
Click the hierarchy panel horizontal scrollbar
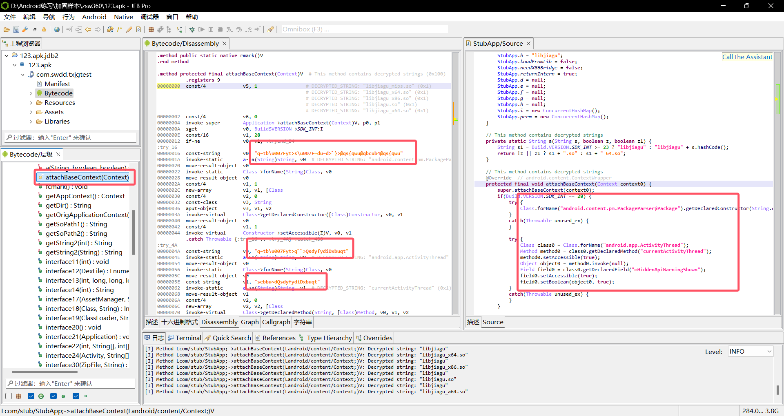click(45, 372)
